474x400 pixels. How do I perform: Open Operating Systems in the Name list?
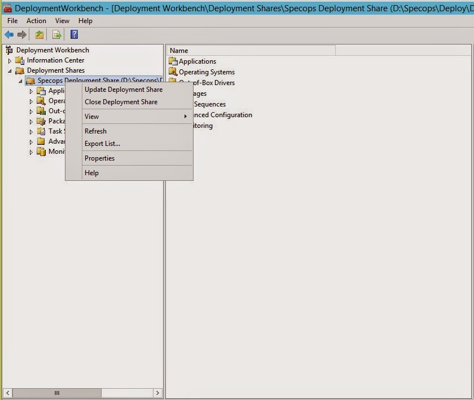207,72
